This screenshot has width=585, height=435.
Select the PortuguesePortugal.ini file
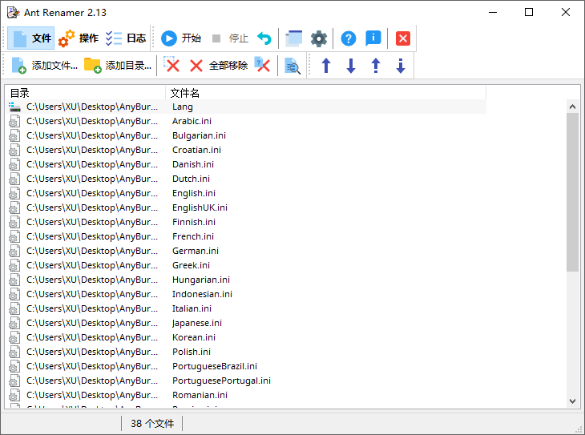point(247,381)
